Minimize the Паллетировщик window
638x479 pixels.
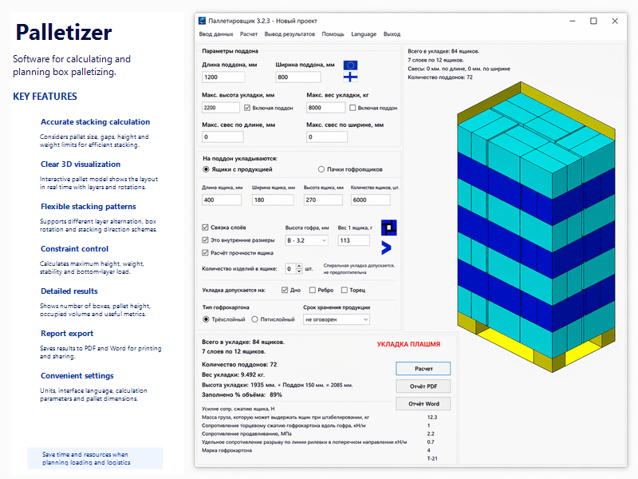(573, 21)
